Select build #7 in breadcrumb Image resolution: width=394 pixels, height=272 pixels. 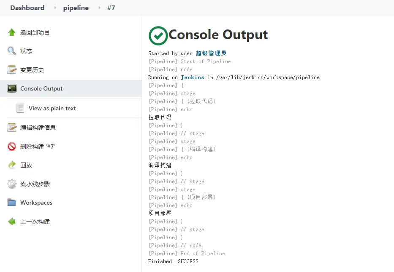point(111,8)
